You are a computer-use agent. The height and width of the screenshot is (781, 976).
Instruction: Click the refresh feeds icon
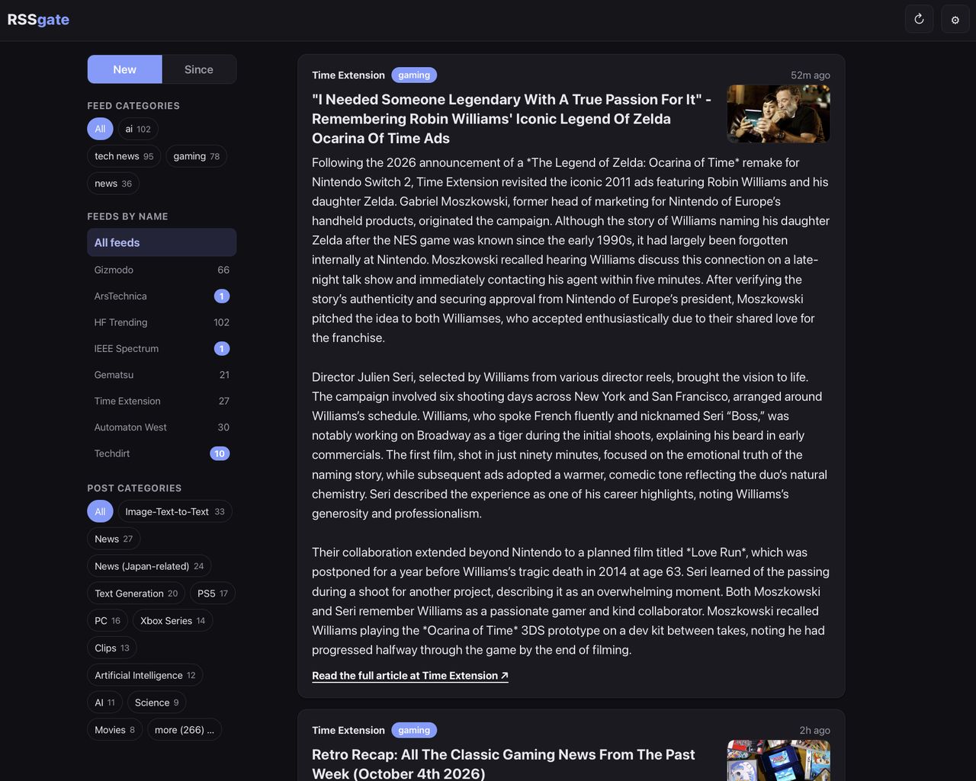pos(919,19)
